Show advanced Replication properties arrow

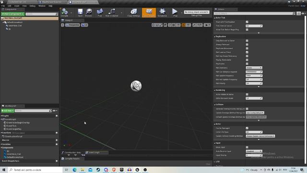(259, 86)
